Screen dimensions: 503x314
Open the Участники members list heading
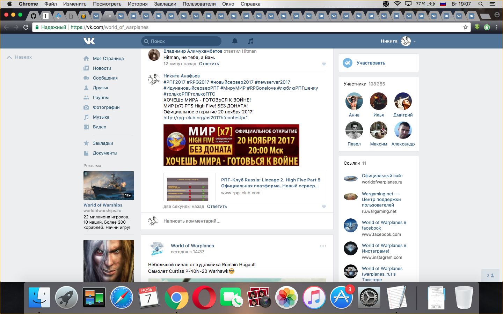click(355, 84)
